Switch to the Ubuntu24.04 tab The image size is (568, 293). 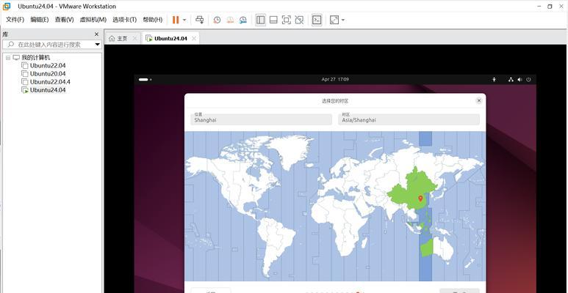point(170,38)
